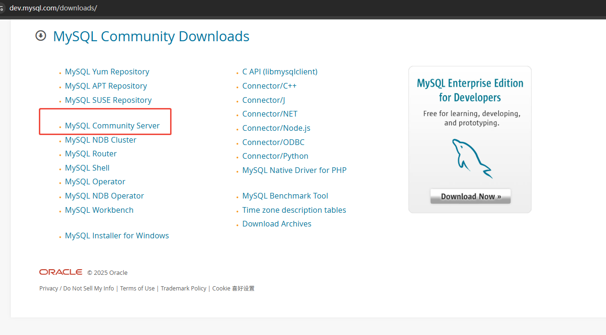Open Connector/NET link
Screen dimensions: 606x335
point(270,114)
